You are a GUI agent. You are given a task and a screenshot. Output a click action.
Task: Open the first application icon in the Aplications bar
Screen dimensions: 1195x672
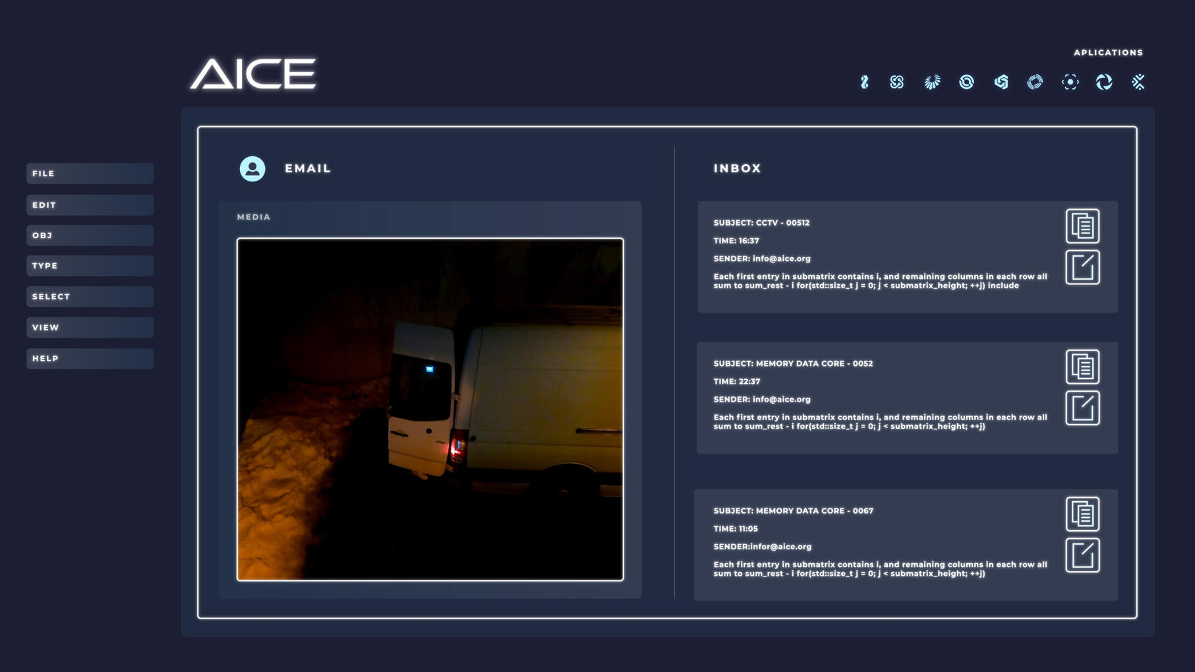tap(865, 82)
